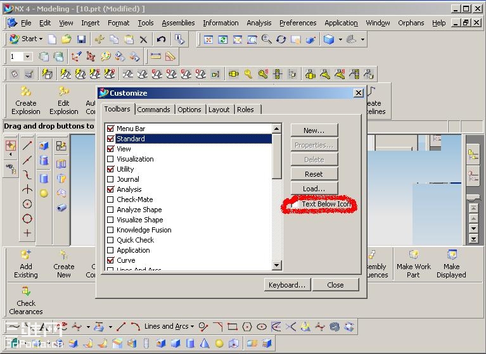Screen dimensions: 486x354
Task: Click the toolbar list scroll down arrow
Action: click(276, 265)
